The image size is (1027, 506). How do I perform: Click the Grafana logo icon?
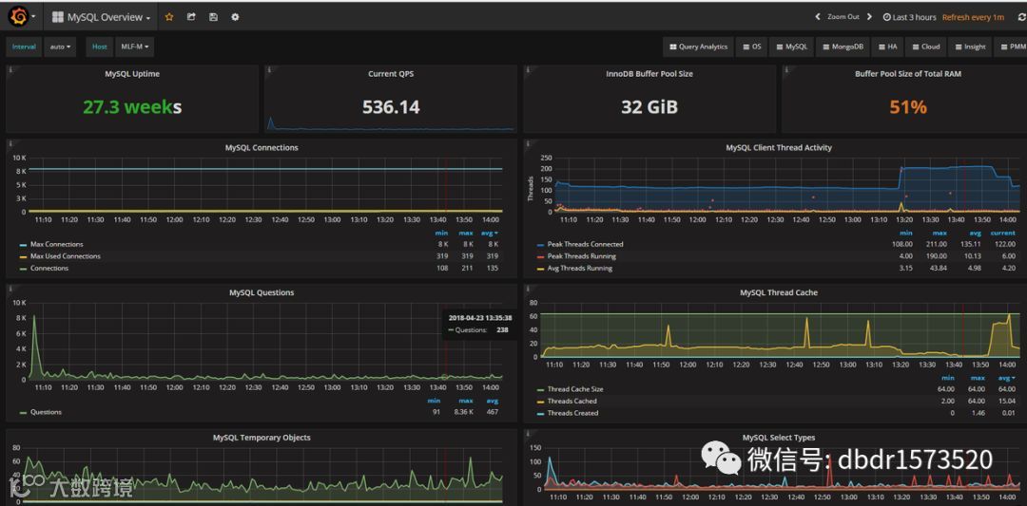point(19,16)
